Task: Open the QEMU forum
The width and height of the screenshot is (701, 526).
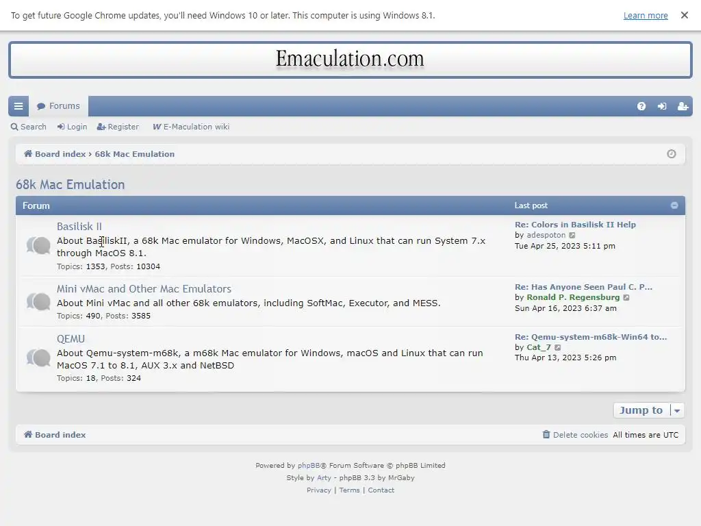Action: click(x=71, y=339)
